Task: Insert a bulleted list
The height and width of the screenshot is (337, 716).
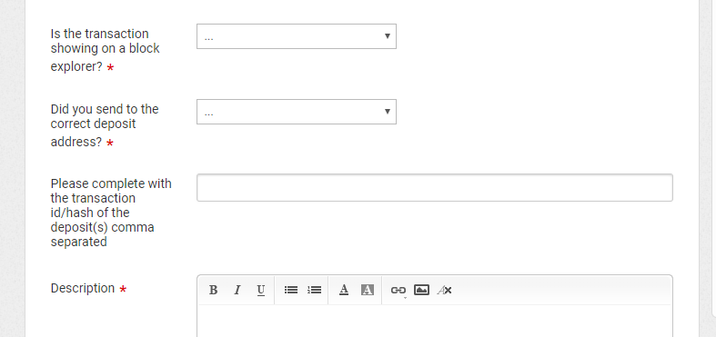Action: click(x=291, y=290)
